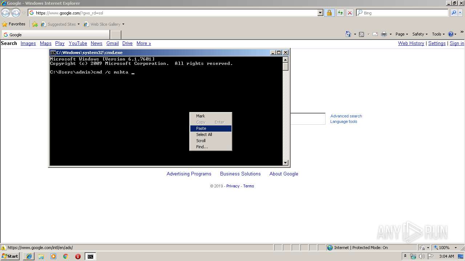Open Language tools link
Screen dimensions: 465x261
343,121
